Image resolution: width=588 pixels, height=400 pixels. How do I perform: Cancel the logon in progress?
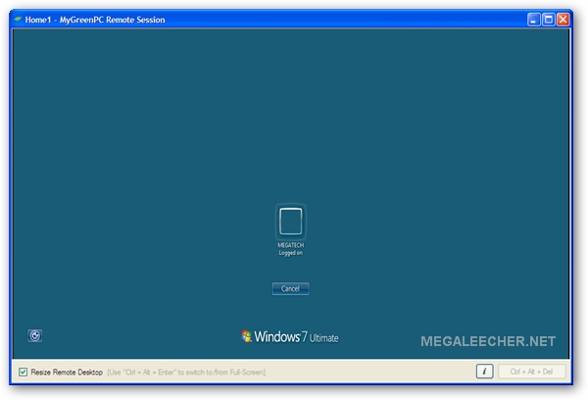[291, 288]
